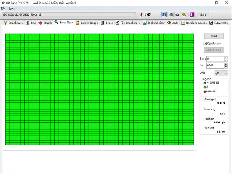Switch to the Folder Usage tab
Image resolution: width=232 pixels, height=175 pixels.
point(87,23)
